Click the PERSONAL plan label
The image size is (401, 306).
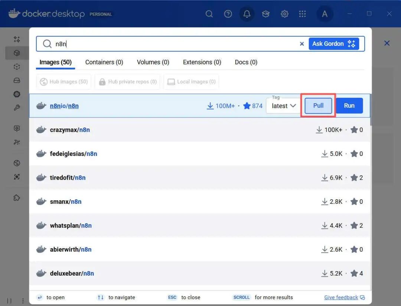click(x=101, y=14)
